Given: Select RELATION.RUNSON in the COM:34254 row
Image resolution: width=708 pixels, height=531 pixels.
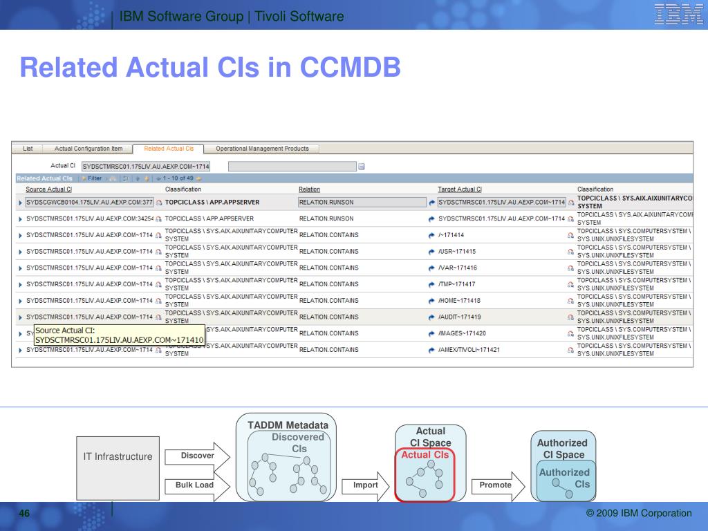Looking at the screenshot, I should point(326,218).
